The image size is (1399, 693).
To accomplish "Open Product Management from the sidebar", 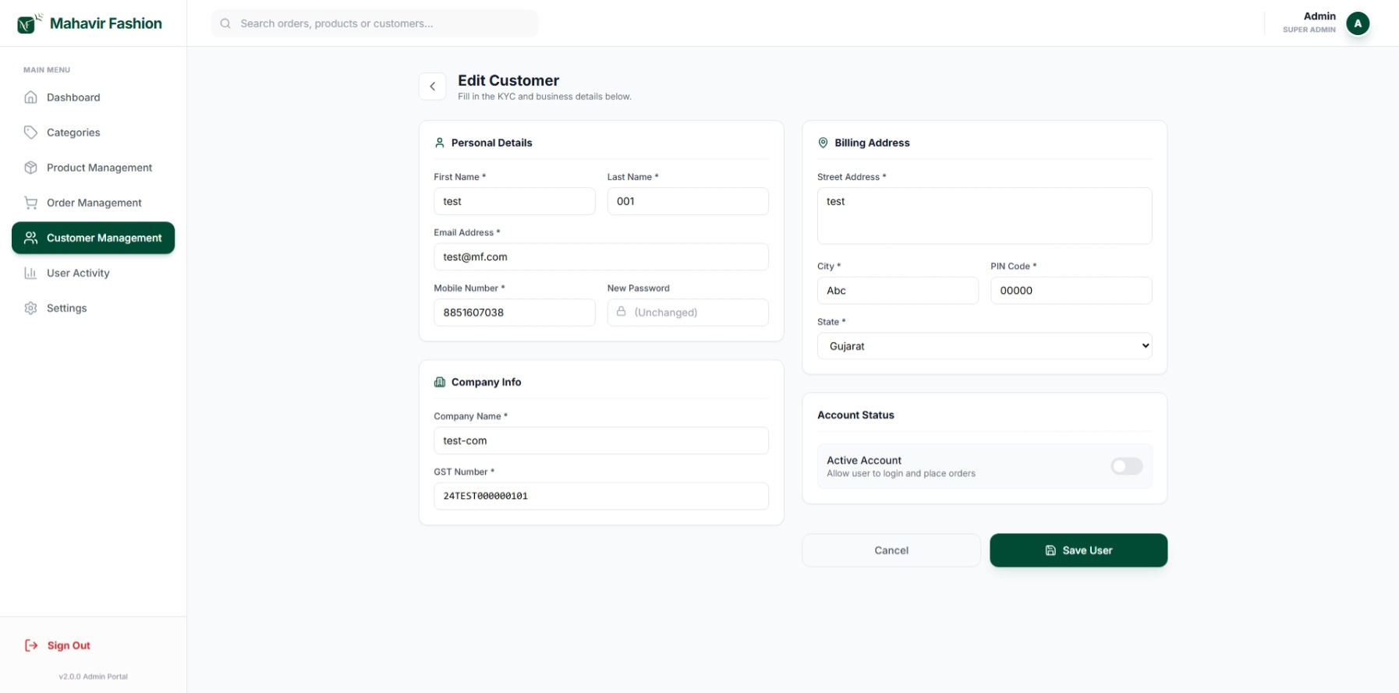I will (x=99, y=168).
